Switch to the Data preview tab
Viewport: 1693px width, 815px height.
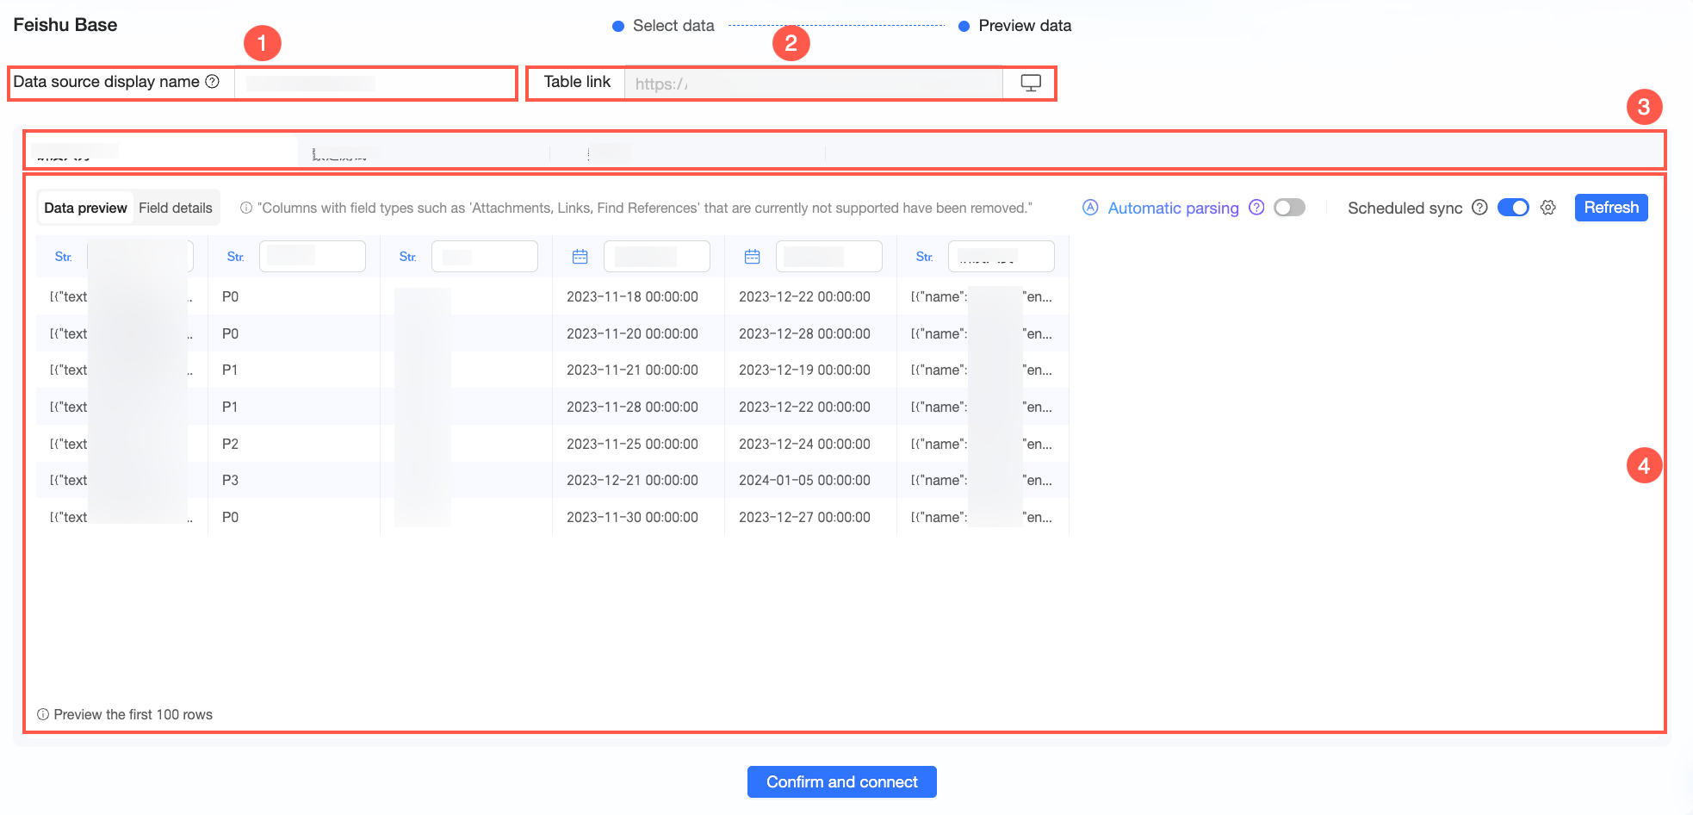[x=85, y=208]
